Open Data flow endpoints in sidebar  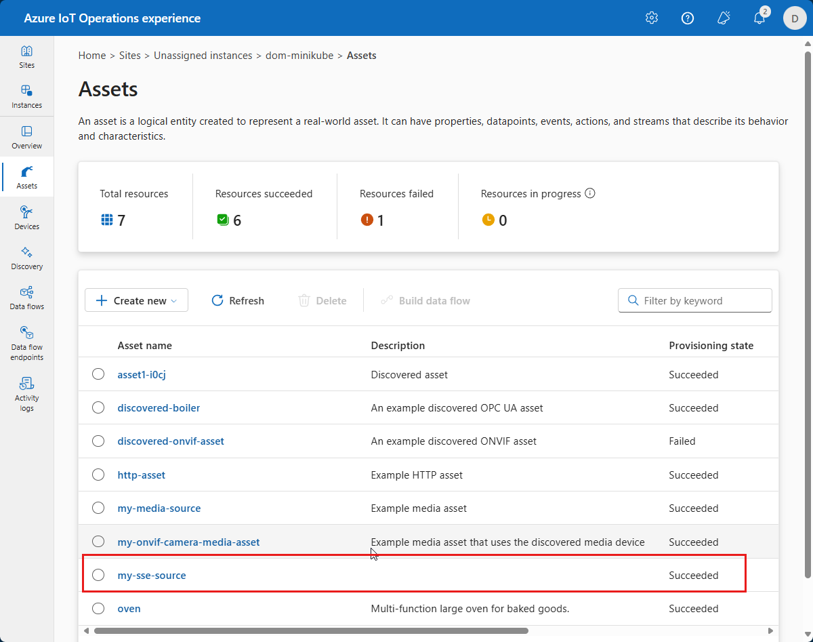click(x=26, y=342)
